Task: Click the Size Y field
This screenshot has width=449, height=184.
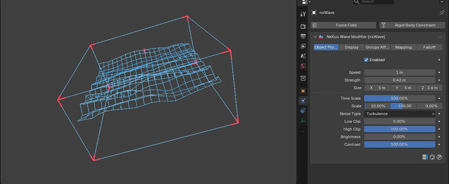Action: (x=403, y=88)
